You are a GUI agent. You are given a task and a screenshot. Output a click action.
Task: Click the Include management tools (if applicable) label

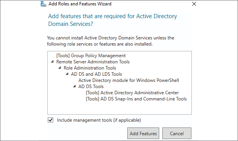[99, 120]
